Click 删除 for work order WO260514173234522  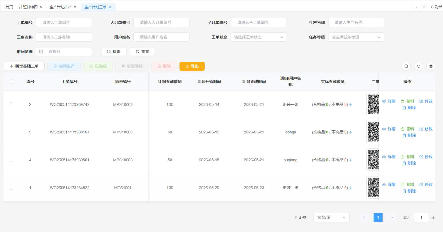coord(409,191)
